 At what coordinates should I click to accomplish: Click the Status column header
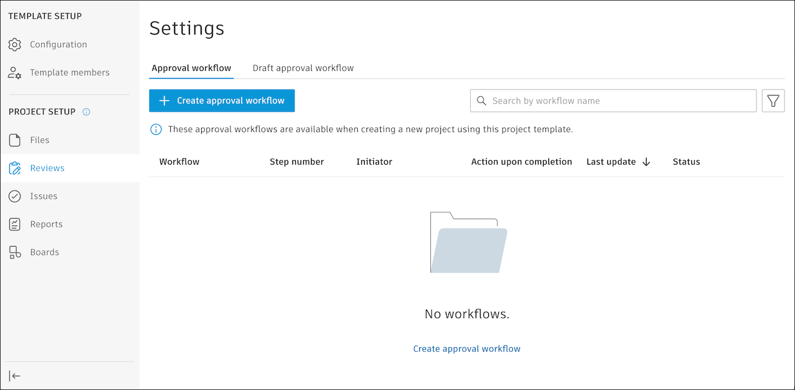point(686,161)
